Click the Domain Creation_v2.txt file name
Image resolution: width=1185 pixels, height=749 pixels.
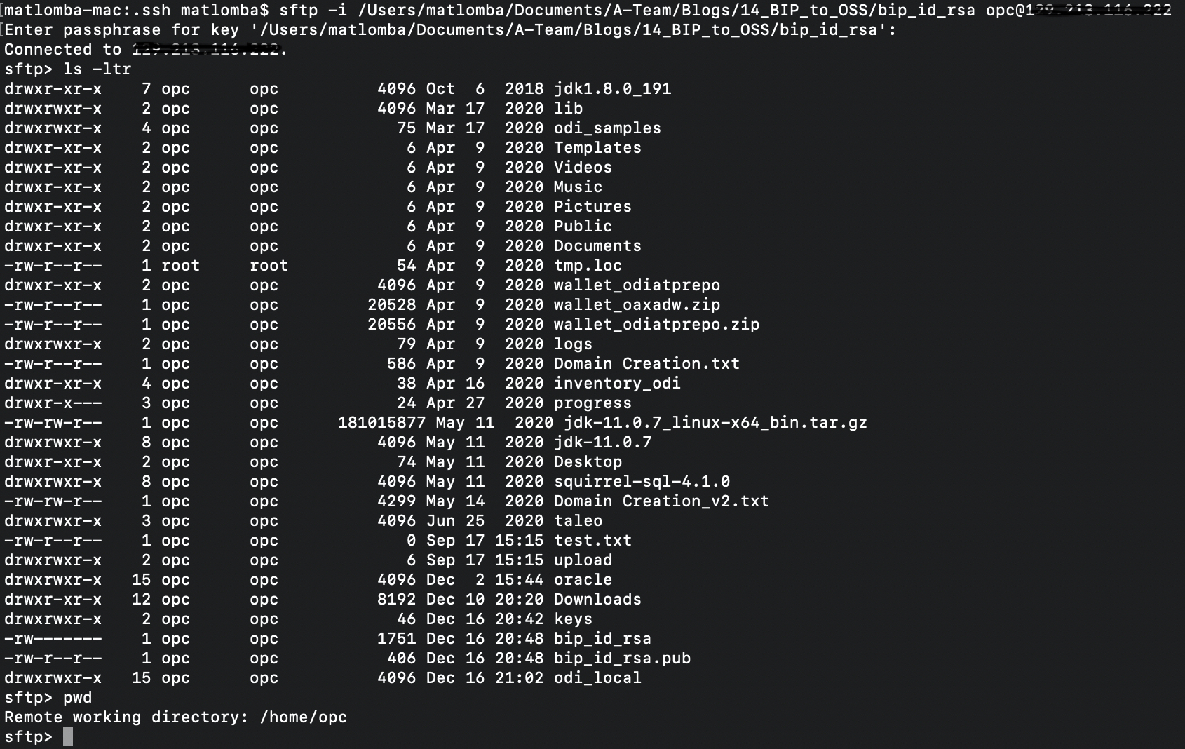click(661, 501)
